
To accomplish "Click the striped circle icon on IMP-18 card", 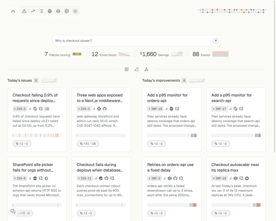I will [x=171, y=109].
